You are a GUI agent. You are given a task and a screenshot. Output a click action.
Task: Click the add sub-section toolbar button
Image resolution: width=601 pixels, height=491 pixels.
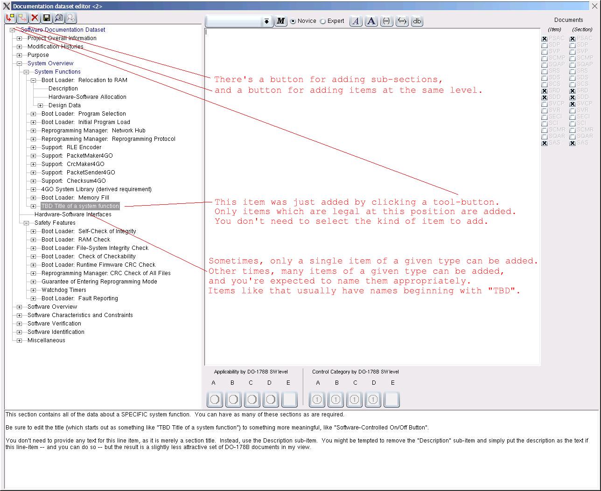10,18
